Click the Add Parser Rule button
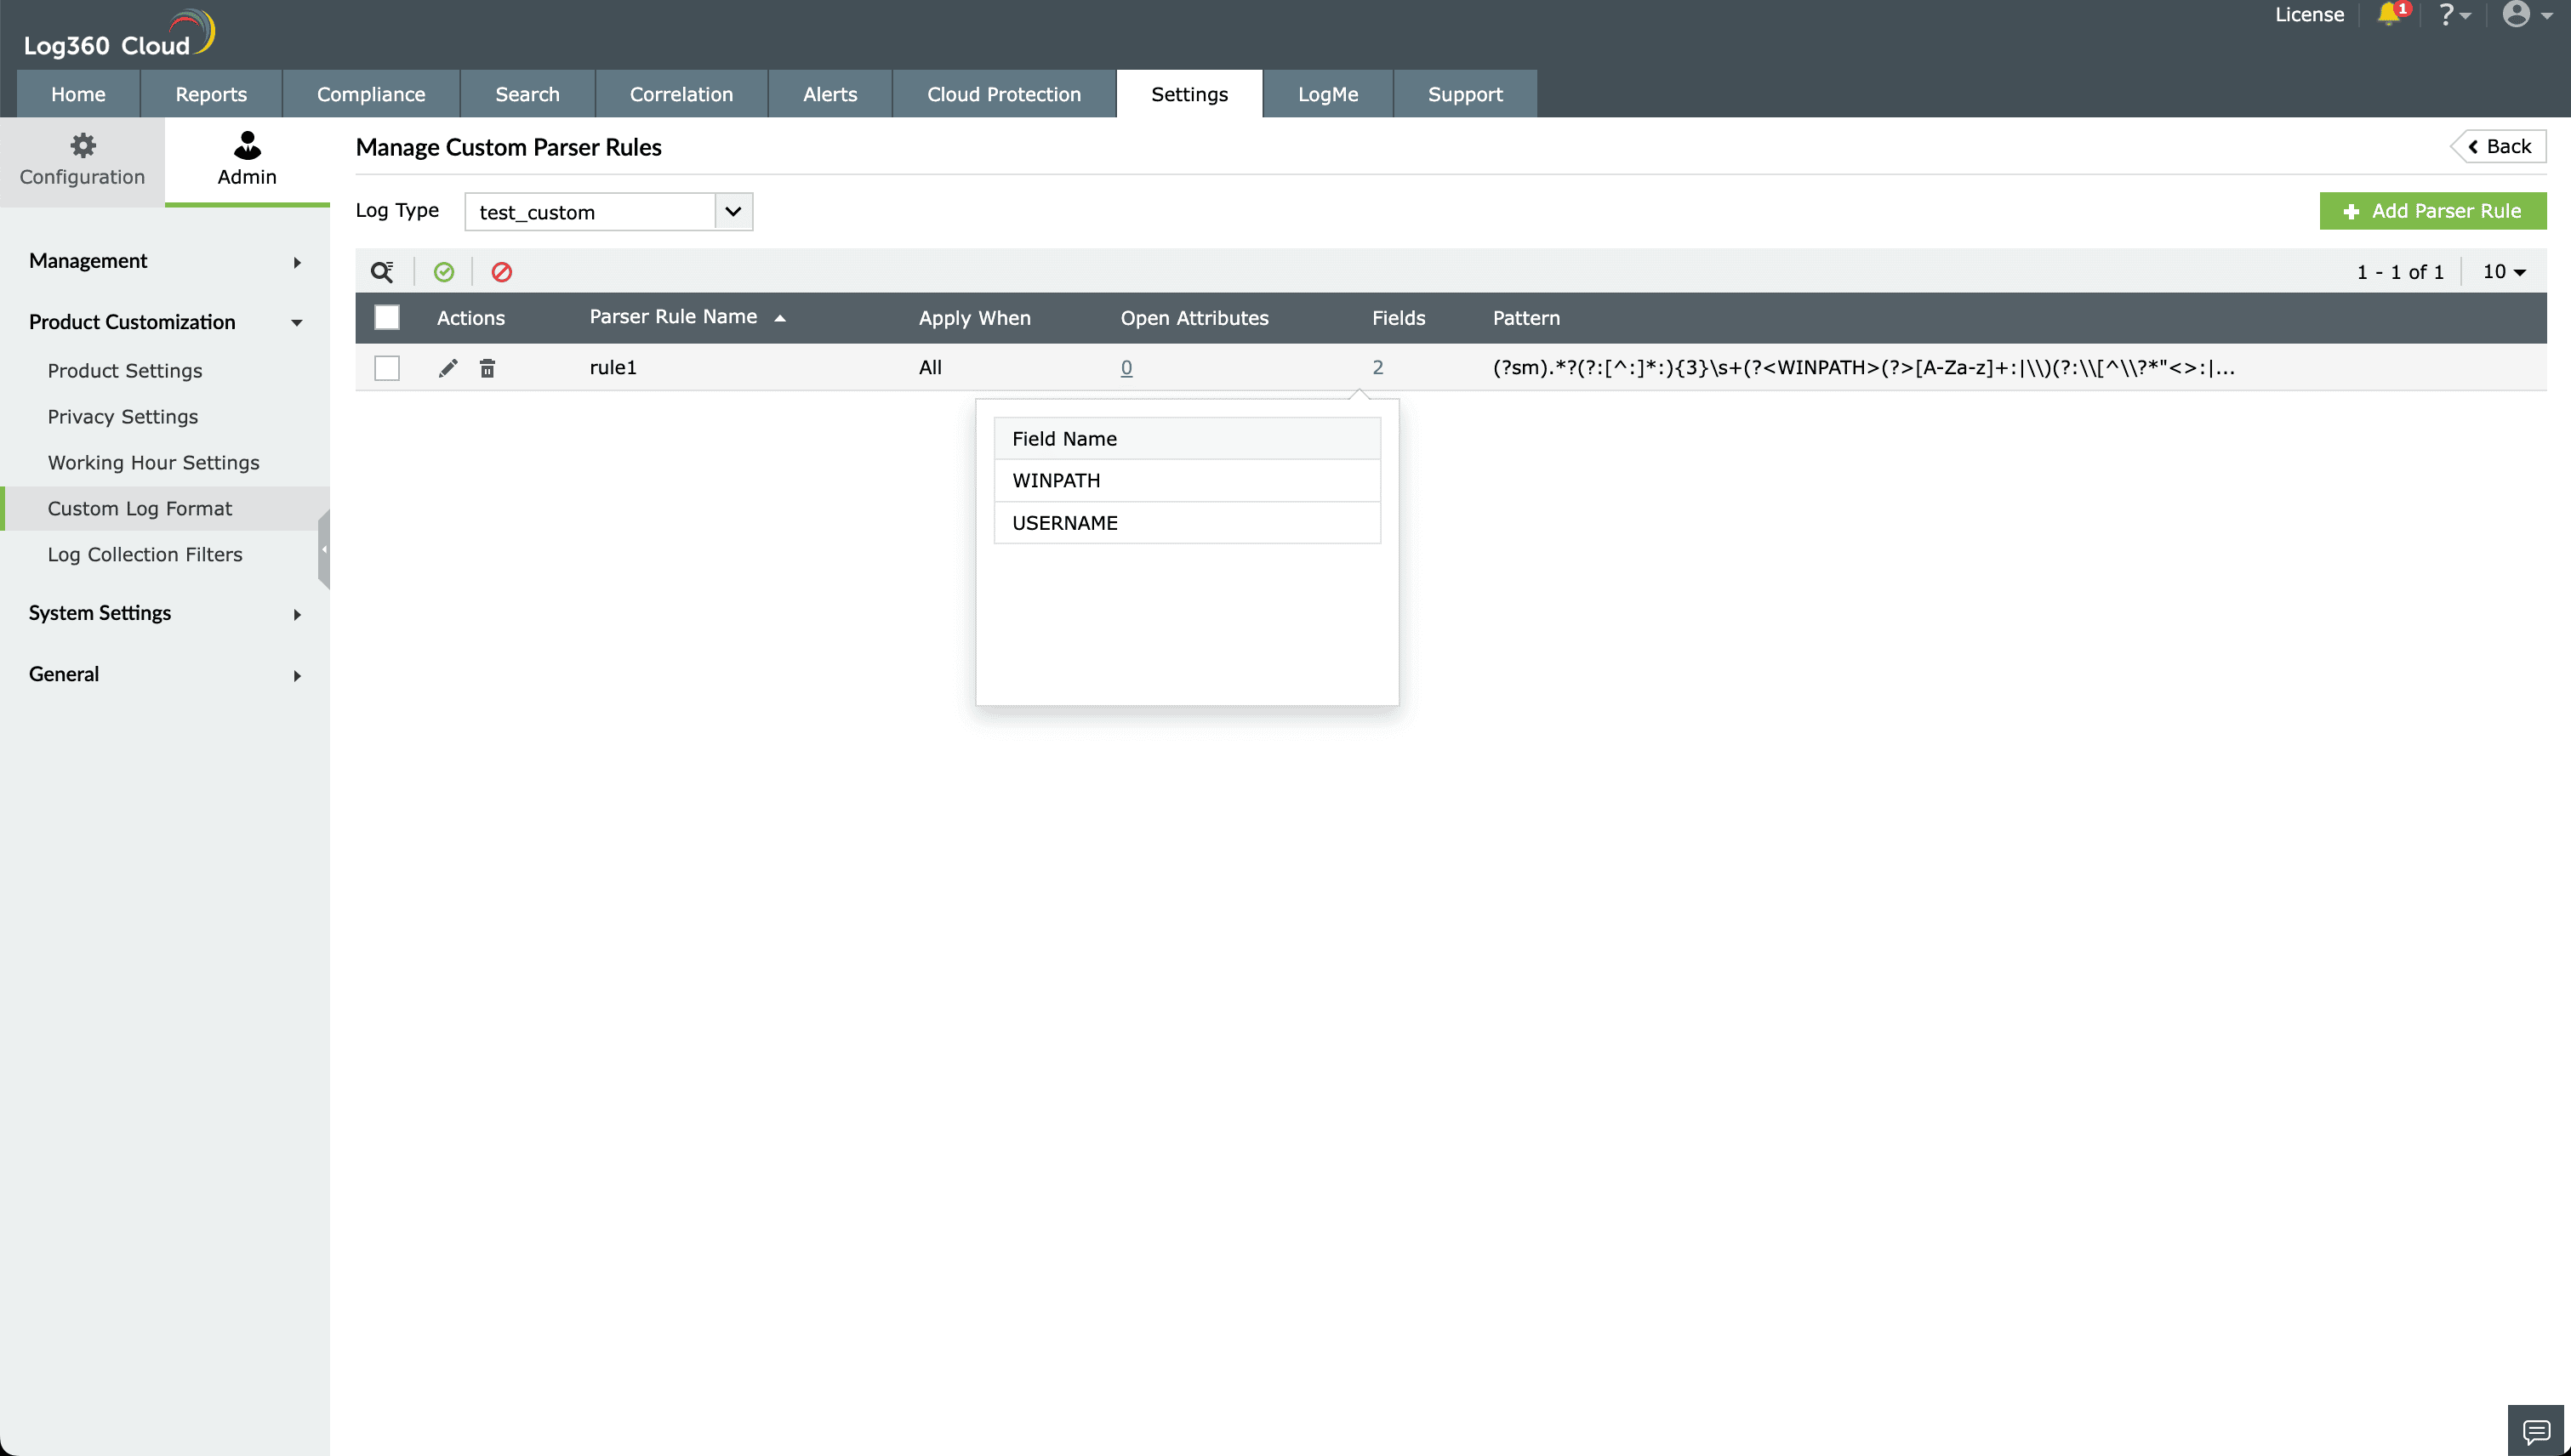2571x1456 pixels. [2432, 211]
